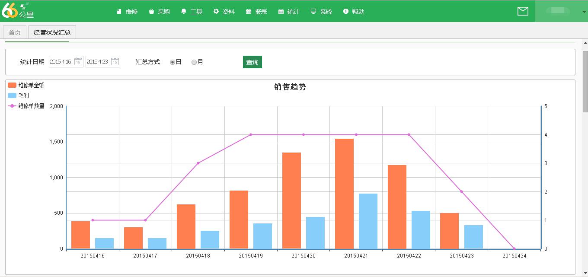
Task: Select the 经营状况汇总 tab
Action: point(52,32)
